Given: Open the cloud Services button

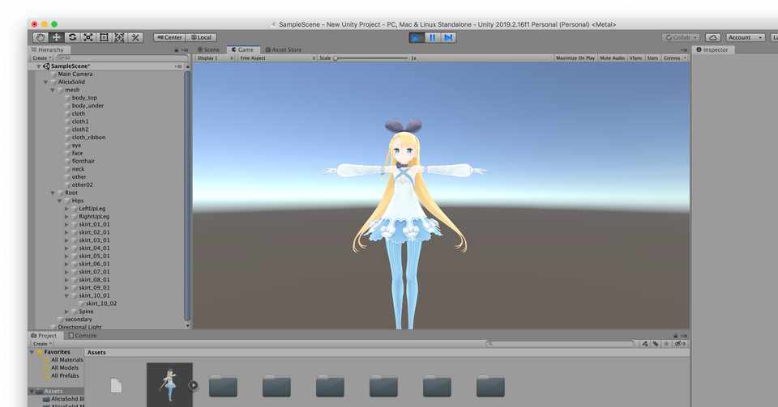Looking at the screenshot, I should tap(712, 38).
